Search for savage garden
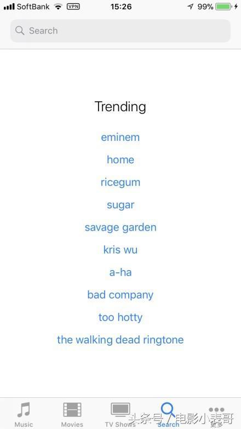This screenshot has width=241, height=429. click(x=120, y=227)
